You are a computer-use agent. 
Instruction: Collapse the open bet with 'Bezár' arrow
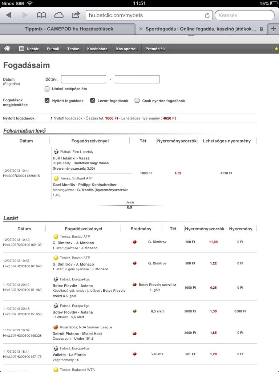pyautogui.click(x=129, y=206)
